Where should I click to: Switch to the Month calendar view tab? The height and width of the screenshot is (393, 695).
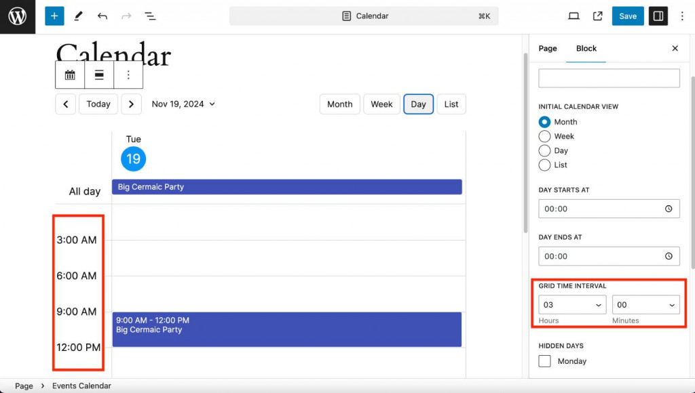[x=339, y=104]
